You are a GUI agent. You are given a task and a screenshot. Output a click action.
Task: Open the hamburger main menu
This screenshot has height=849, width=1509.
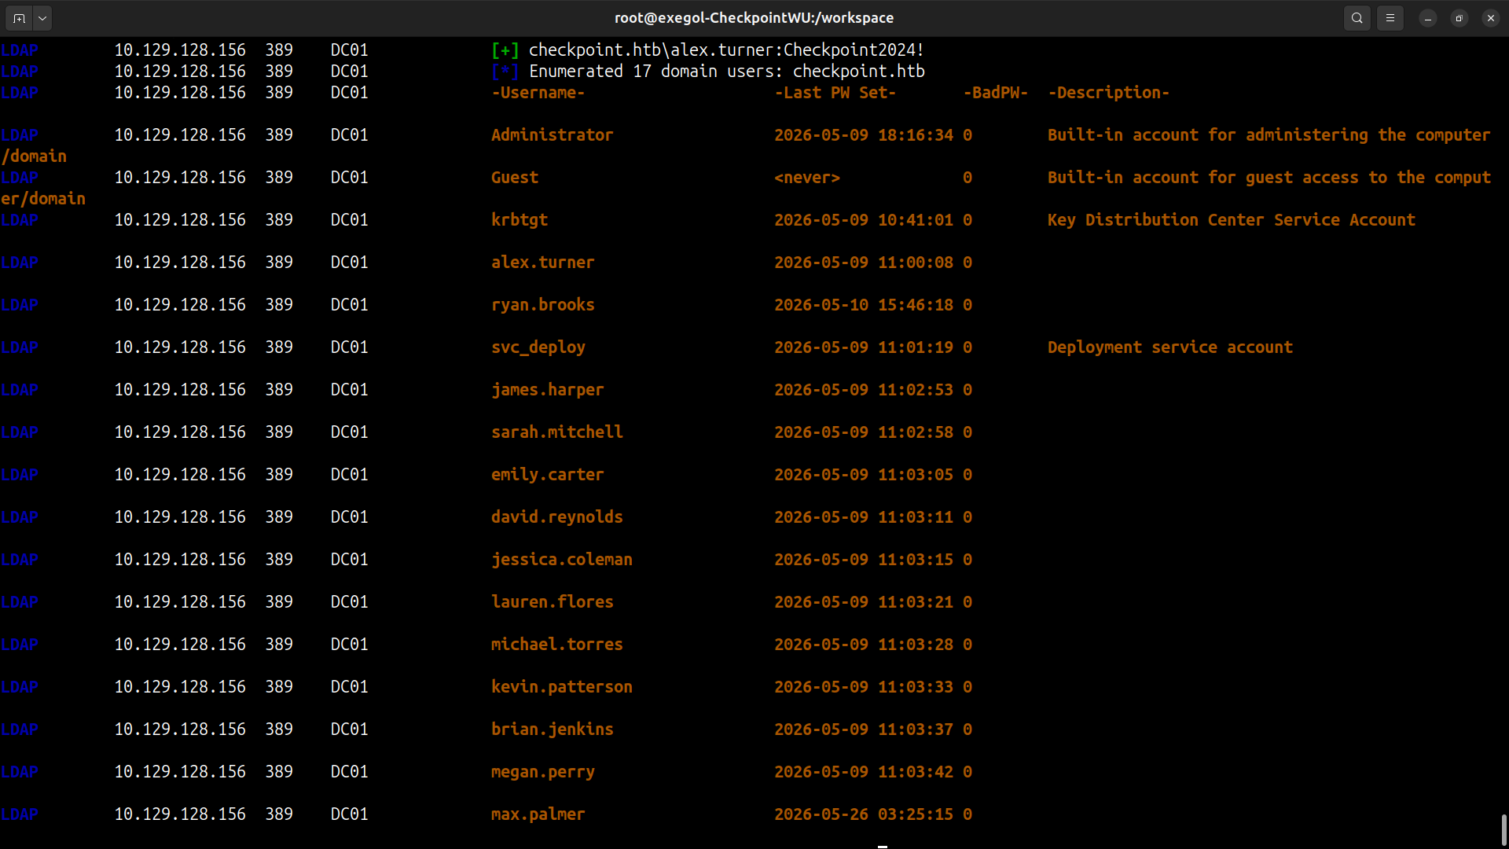point(1390,18)
